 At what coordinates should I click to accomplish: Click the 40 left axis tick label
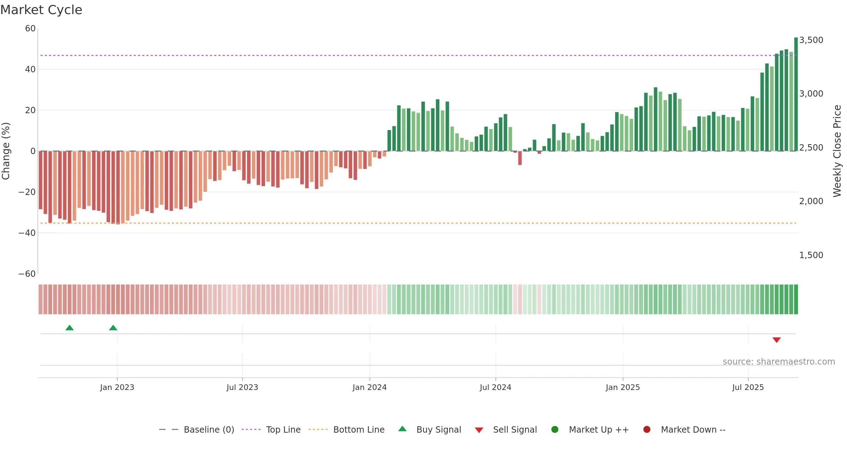click(30, 69)
